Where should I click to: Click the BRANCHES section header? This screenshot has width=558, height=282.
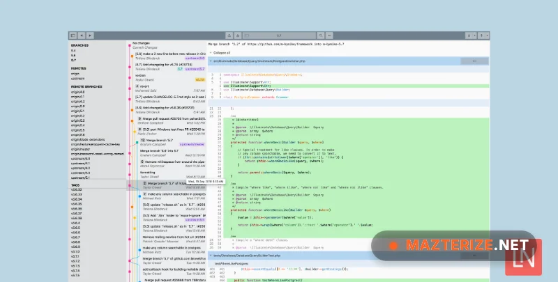[x=80, y=45]
